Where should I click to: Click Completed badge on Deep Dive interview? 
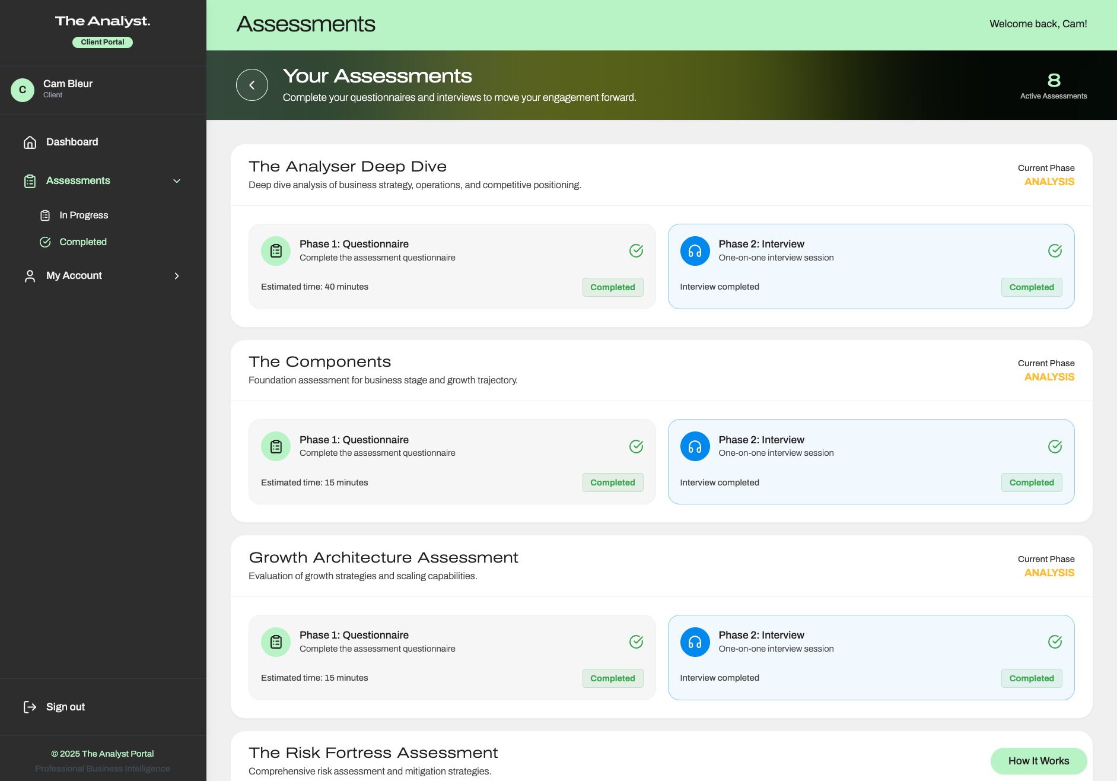coord(1032,287)
